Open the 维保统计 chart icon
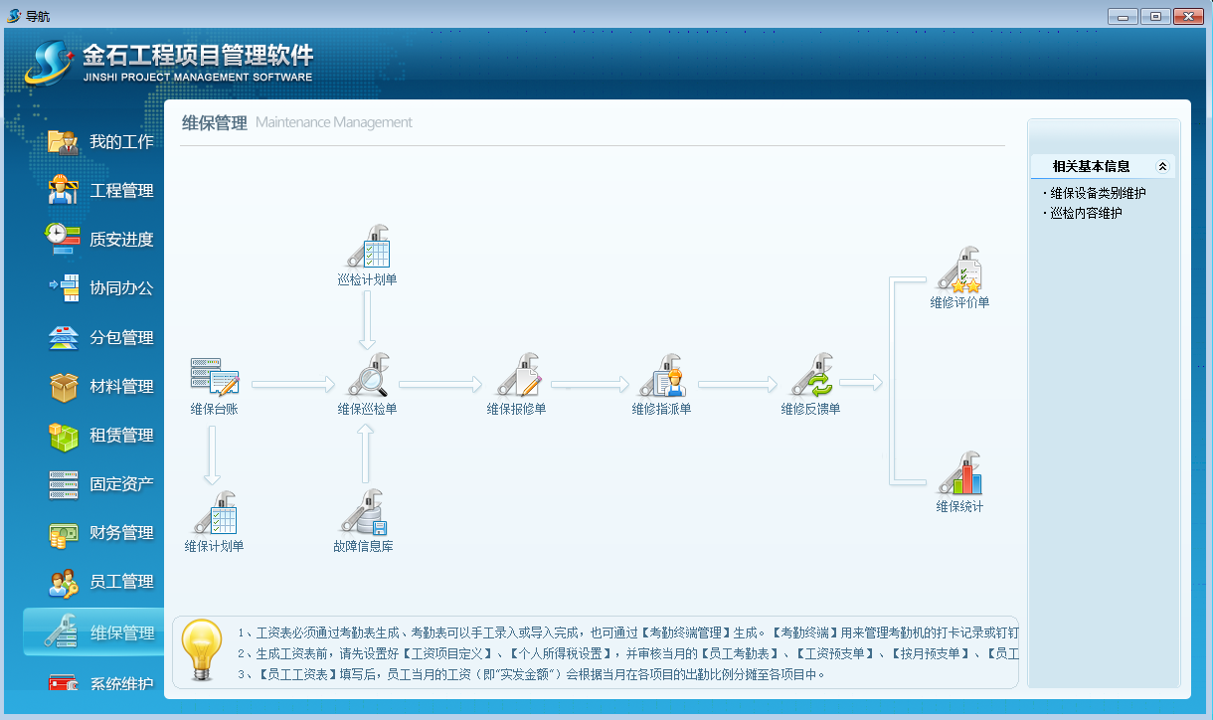 pyautogui.click(x=959, y=474)
